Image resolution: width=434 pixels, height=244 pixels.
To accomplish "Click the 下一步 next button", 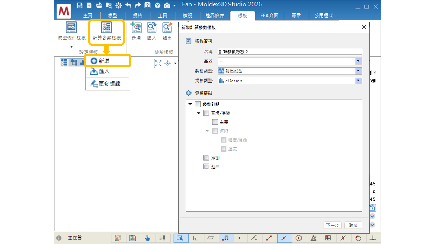I will (x=332, y=225).
